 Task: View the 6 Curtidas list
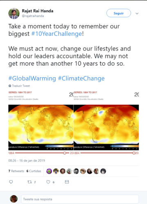pyautogui.click(x=34, y=171)
